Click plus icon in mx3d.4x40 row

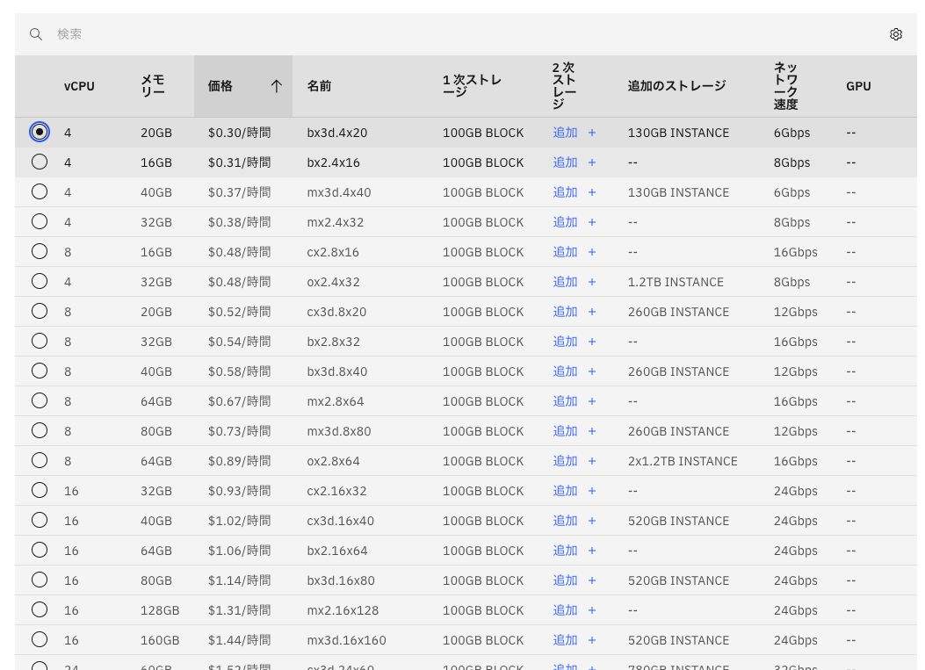[592, 192]
